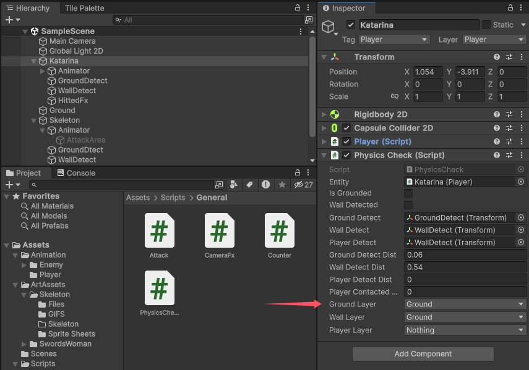Toggle constrained proportions for Scale
529x370 pixels.
pyautogui.click(x=394, y=96)
